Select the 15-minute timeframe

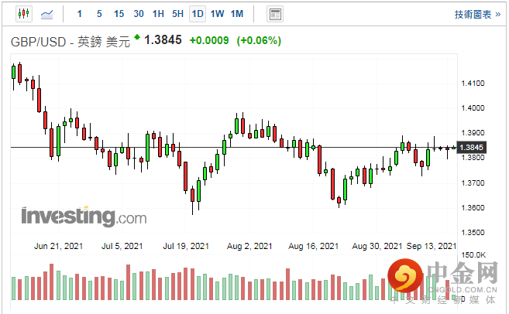pyautogui.click(x=119, y=14)
